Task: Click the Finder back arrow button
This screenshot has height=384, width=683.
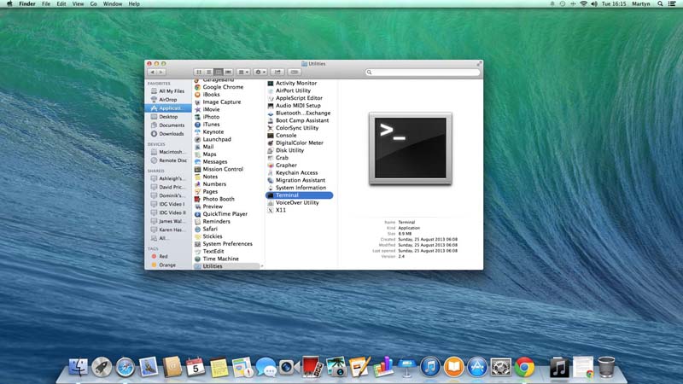Action: [153, 72]
